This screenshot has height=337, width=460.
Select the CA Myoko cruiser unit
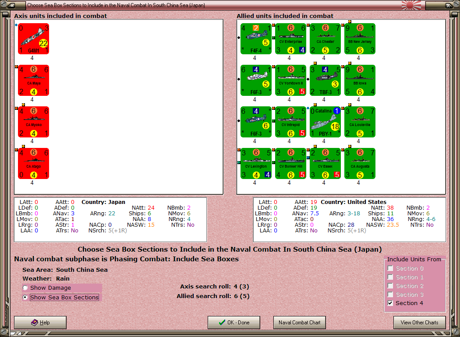pos(33,122)
